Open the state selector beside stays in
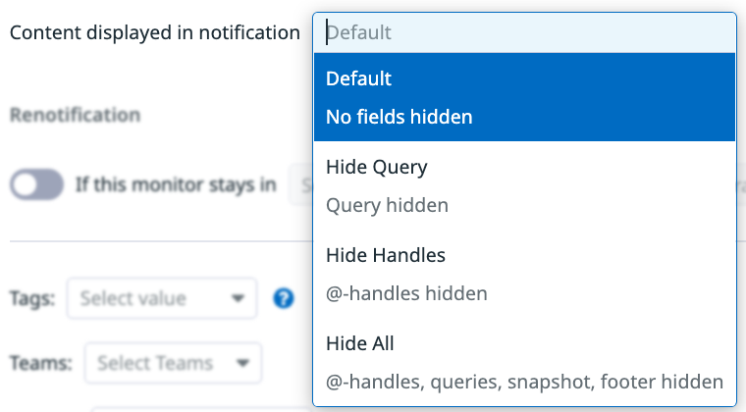746x412 pixels. pyautogui.click(x=300, y=184)
